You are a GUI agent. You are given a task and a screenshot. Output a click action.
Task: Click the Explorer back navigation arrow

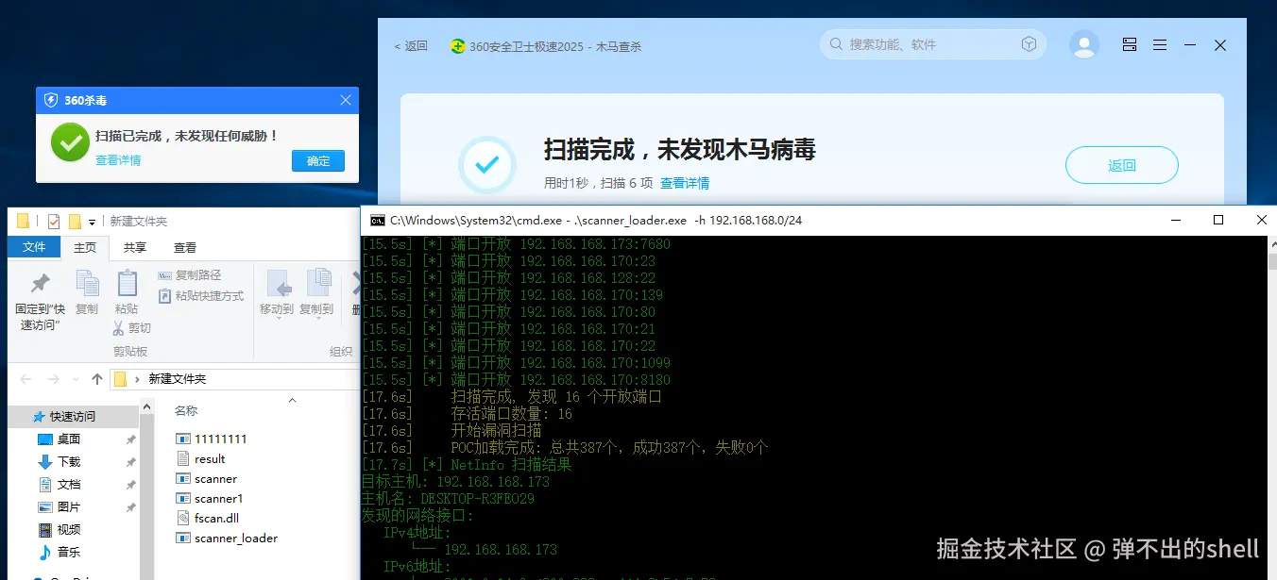[26, 379]
